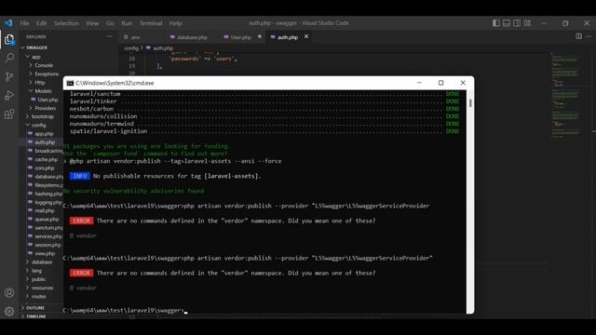Collapse the config folder
596x335 pixels.
pyautogui.click(x=38, y=125)
